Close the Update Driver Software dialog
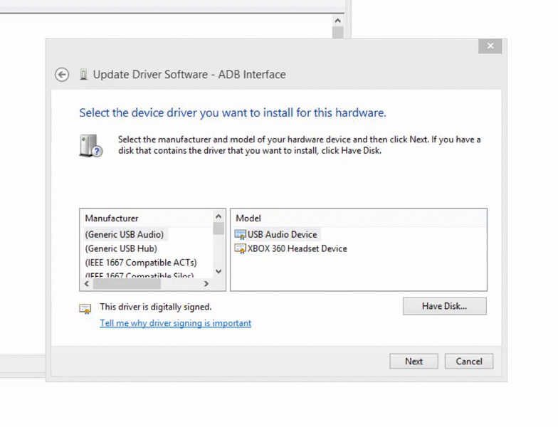This screenshot has width=558, height=427. click(490, 46)
